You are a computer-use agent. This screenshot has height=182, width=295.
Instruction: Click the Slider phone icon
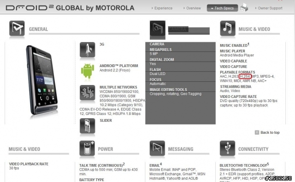point(87,126)
